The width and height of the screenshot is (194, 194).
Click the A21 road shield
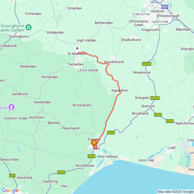12,176
